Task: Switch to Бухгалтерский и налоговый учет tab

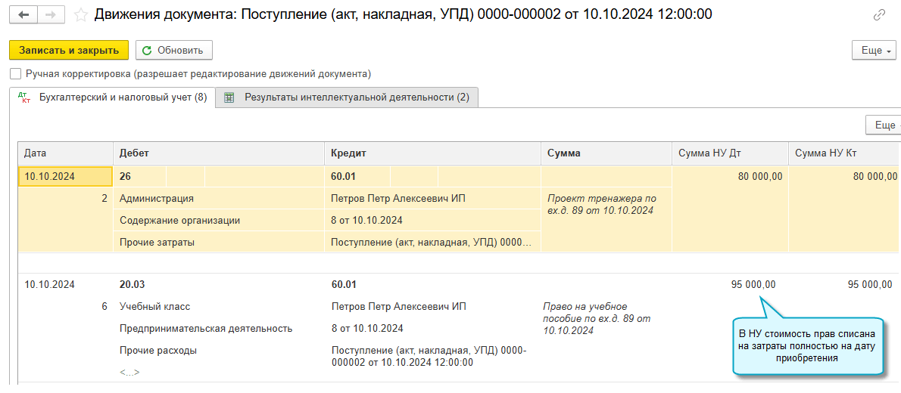Action: (x=123, y=97)
